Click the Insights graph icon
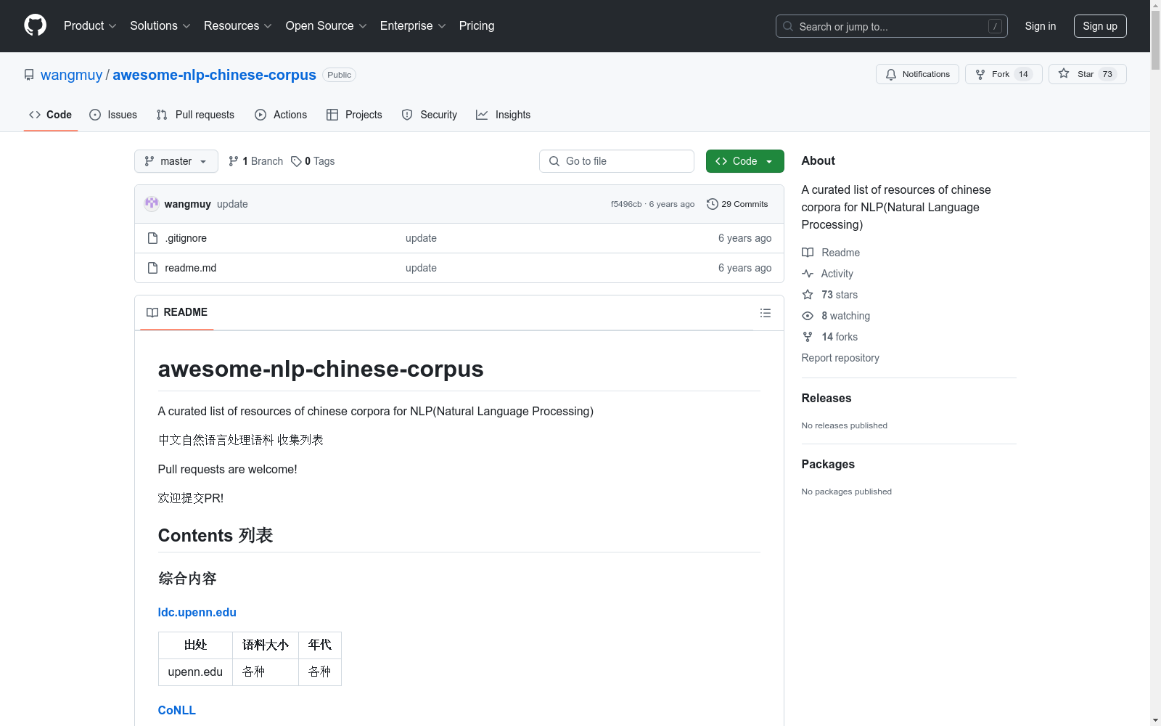The height and width of the screenshot is (726, 1161). click(x=482, y=115)
